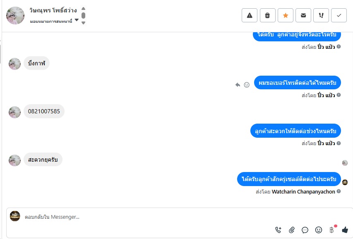Click the help icon beside Watcharin Chanpanyachon

[339, 191]
